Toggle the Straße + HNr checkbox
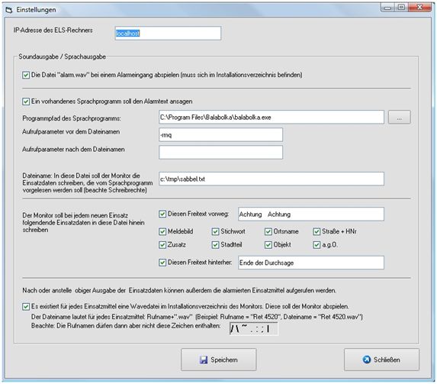The height and width of the screenshot is (384, 437). 317,231
